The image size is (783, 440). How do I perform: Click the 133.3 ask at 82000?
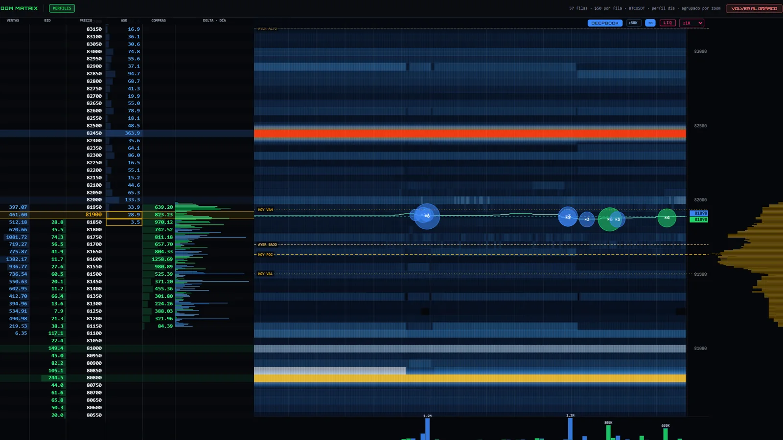tap(132, 199)
